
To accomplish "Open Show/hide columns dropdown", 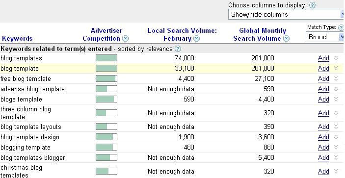I will (x=286, y=15).
